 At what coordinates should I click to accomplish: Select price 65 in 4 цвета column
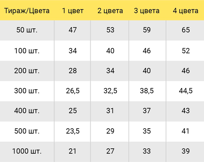(186, 30)
